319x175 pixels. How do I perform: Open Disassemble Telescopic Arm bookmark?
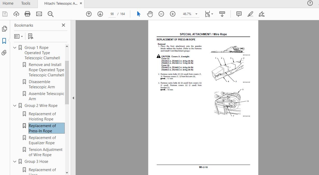tap(42, 84)
